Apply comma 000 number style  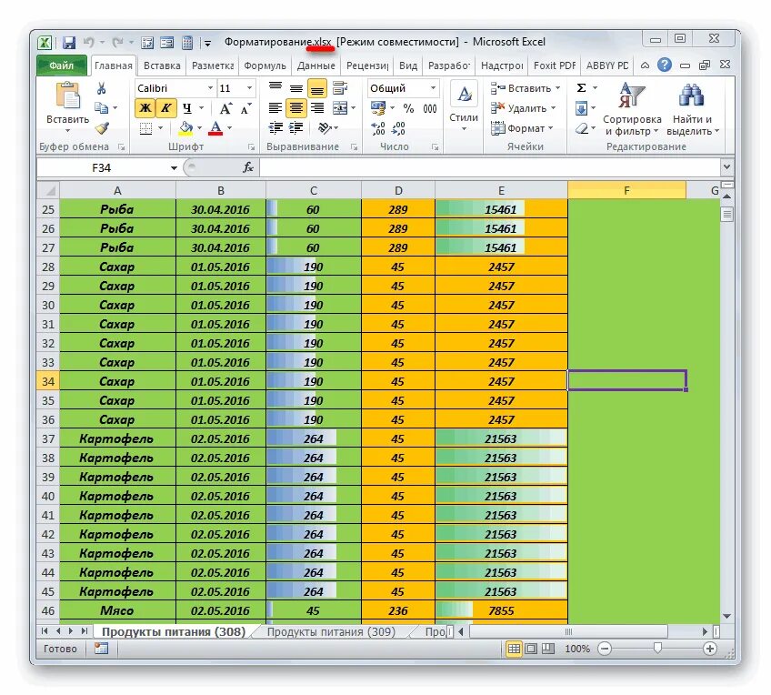(x=430, y=108)
